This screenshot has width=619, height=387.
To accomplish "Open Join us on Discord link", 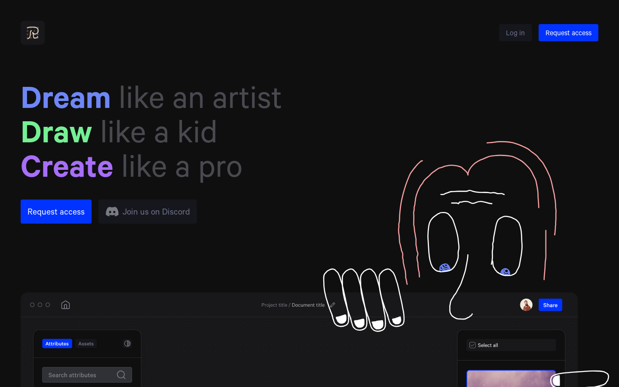I will coord(147,212).
